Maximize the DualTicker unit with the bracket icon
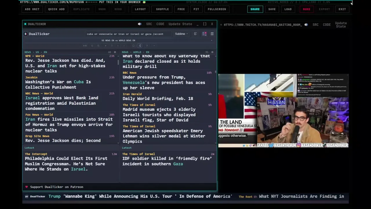The width and height of the screenshot is (371, 209). click(205, 24)
